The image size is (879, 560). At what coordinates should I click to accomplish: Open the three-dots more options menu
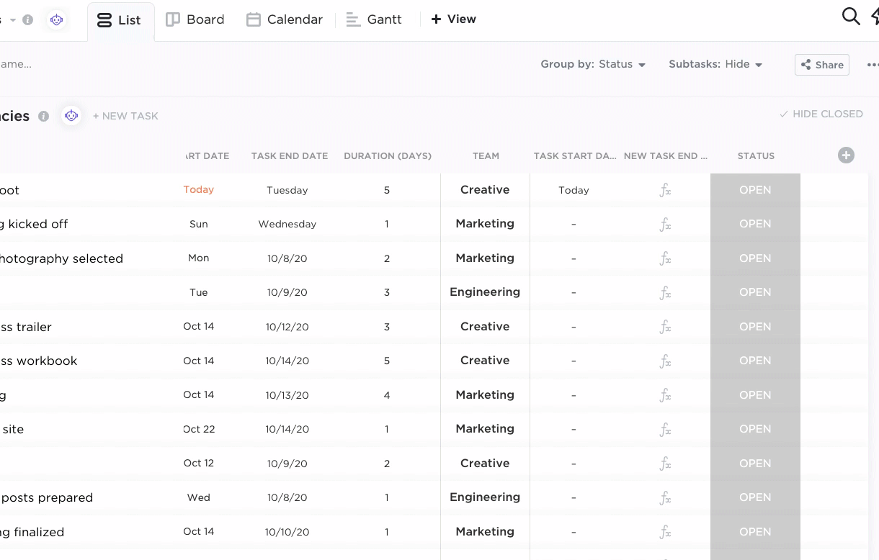click(872, 65)
